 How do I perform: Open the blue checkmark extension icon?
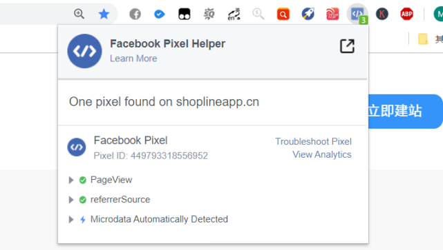160,14
